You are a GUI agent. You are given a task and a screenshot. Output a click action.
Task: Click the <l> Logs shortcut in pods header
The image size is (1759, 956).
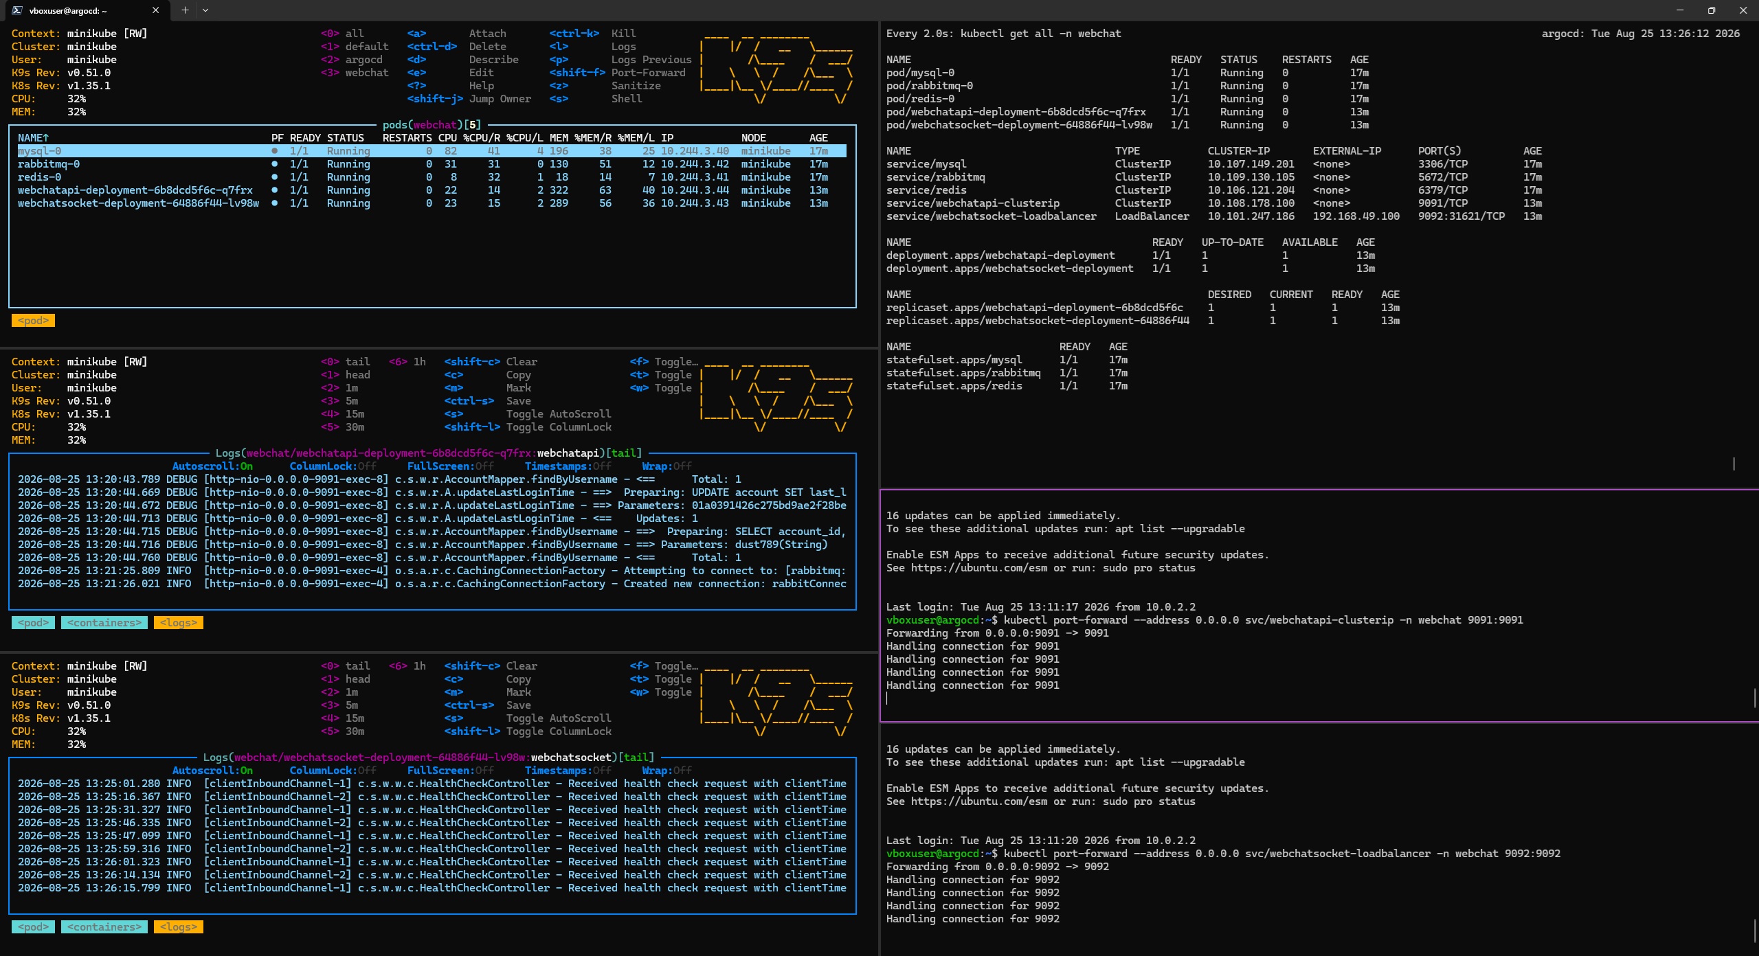coord(592,47)
